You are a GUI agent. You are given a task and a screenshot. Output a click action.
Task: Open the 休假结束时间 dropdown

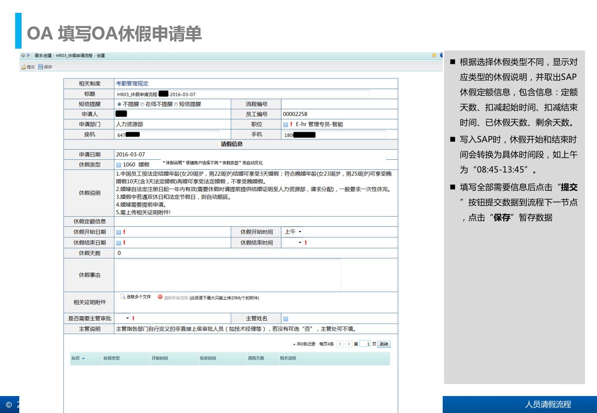(293, 242)
